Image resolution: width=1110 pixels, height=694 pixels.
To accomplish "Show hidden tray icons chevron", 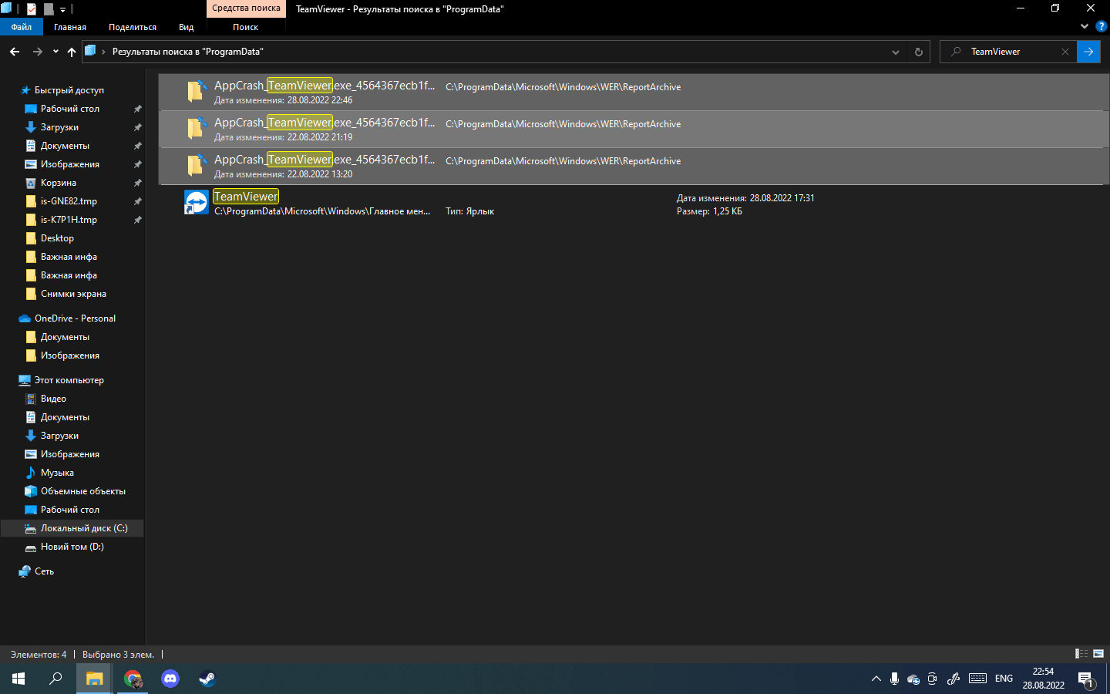I will click(876, 679).
